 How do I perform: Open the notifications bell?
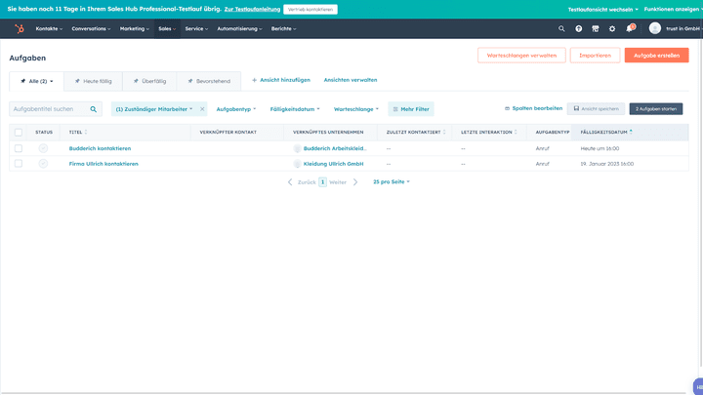click(630, 28)
